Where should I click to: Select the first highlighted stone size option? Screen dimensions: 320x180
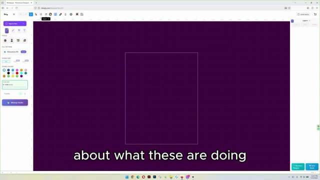point(6,61)
